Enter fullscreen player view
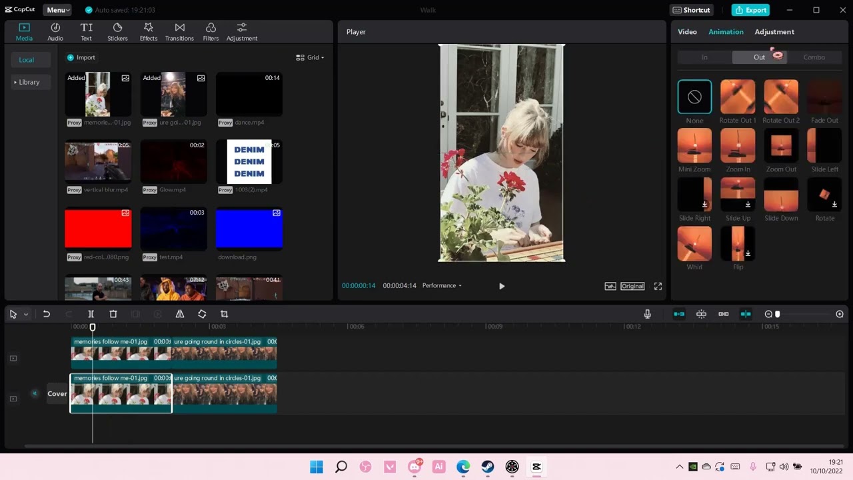The height and width of the screenshot is (480, 853). [x=658, y=286]
